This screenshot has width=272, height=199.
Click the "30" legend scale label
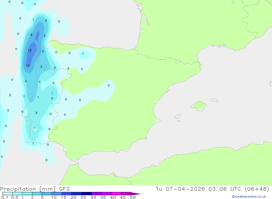pyautogui.click(x=93, y=197)
